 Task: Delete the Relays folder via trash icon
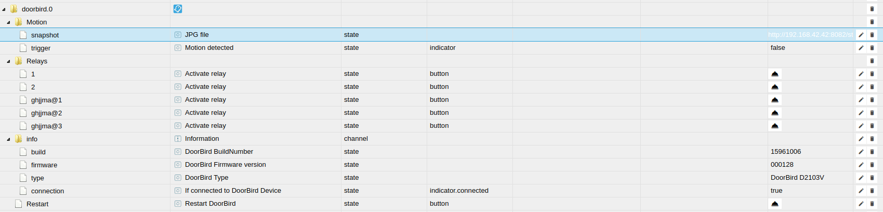[872, 61]
